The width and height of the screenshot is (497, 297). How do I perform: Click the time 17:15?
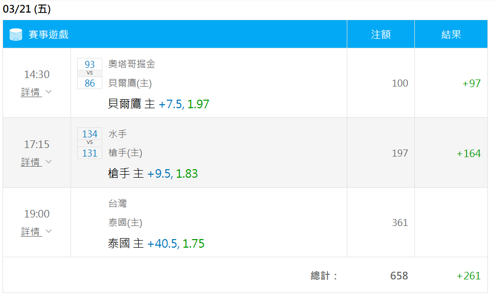click(37, 144)
